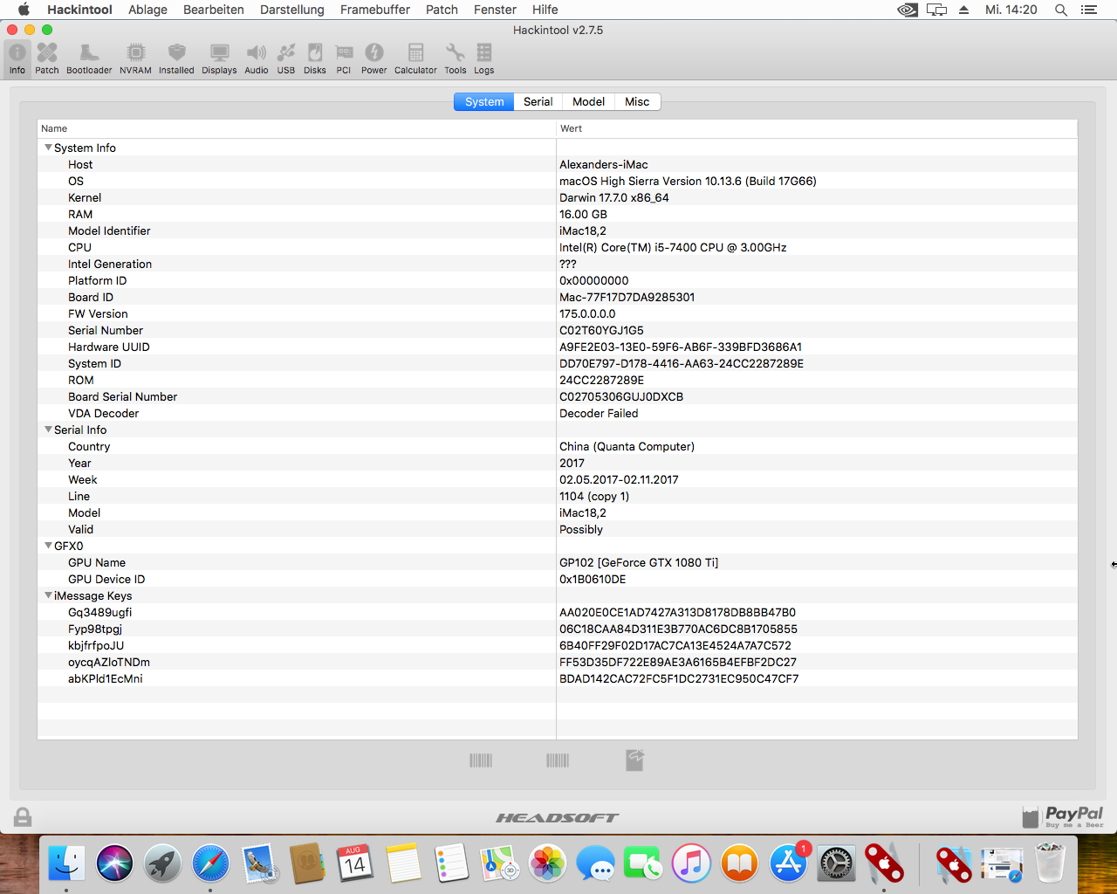Open the Framebuffer menu

375,10
